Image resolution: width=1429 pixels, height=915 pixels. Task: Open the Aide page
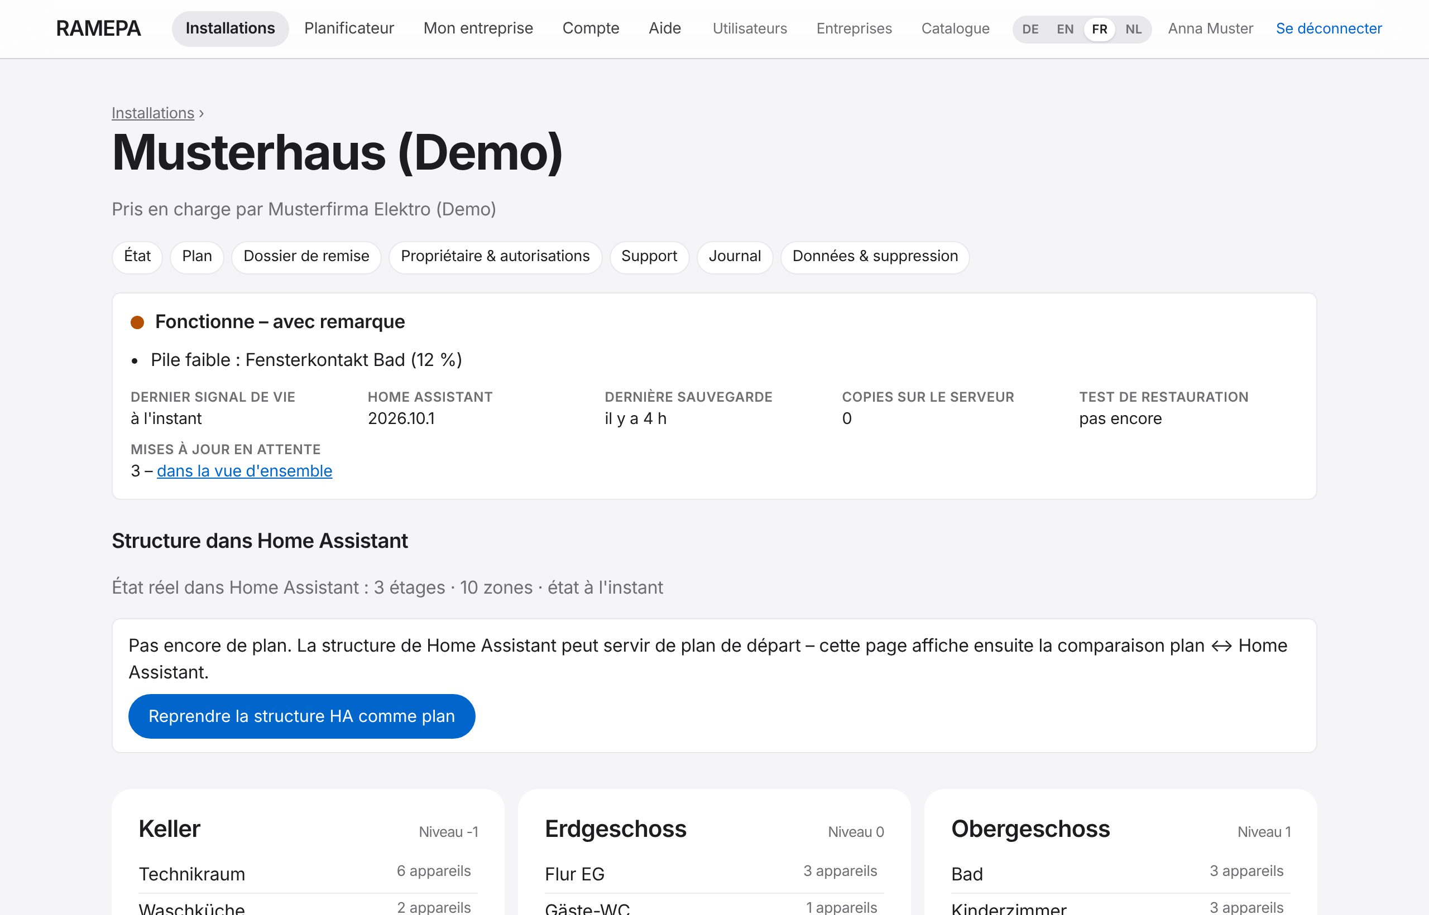665,28
